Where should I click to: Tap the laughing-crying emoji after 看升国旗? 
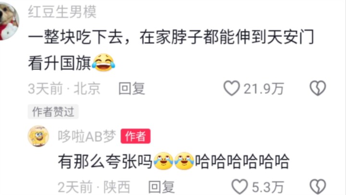(x=103, y=62)
